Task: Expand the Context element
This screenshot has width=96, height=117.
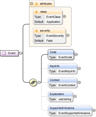Action: (79, 83)
